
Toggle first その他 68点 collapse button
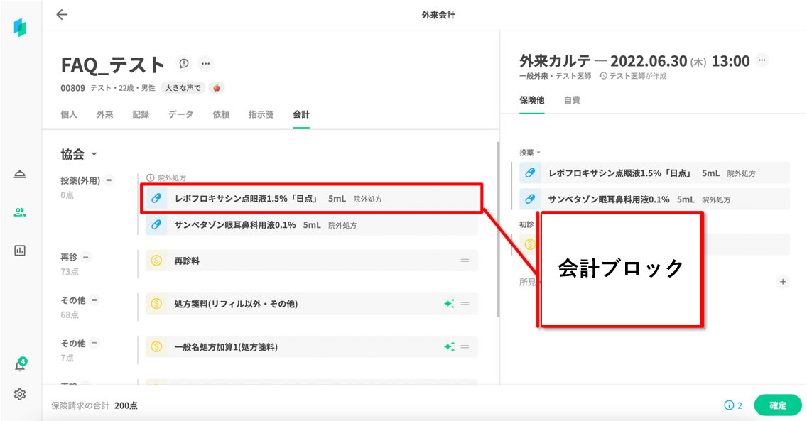point(94,300)
